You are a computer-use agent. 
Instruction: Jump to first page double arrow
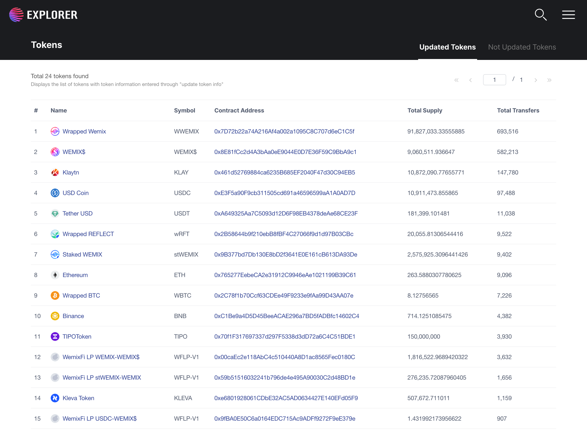click(456, 80)
